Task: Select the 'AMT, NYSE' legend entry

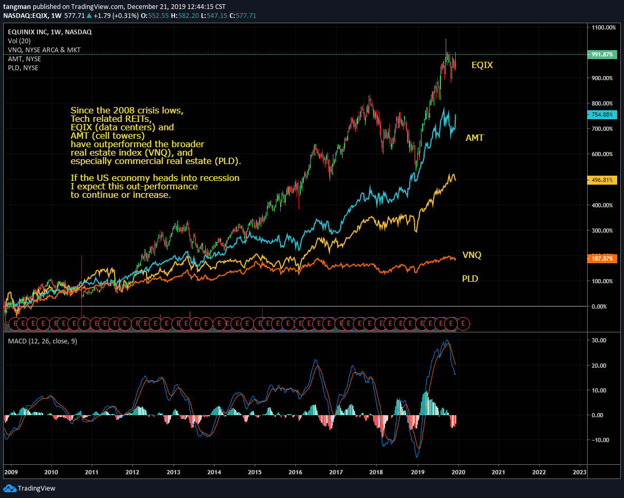Action: (x=24, y=59)
